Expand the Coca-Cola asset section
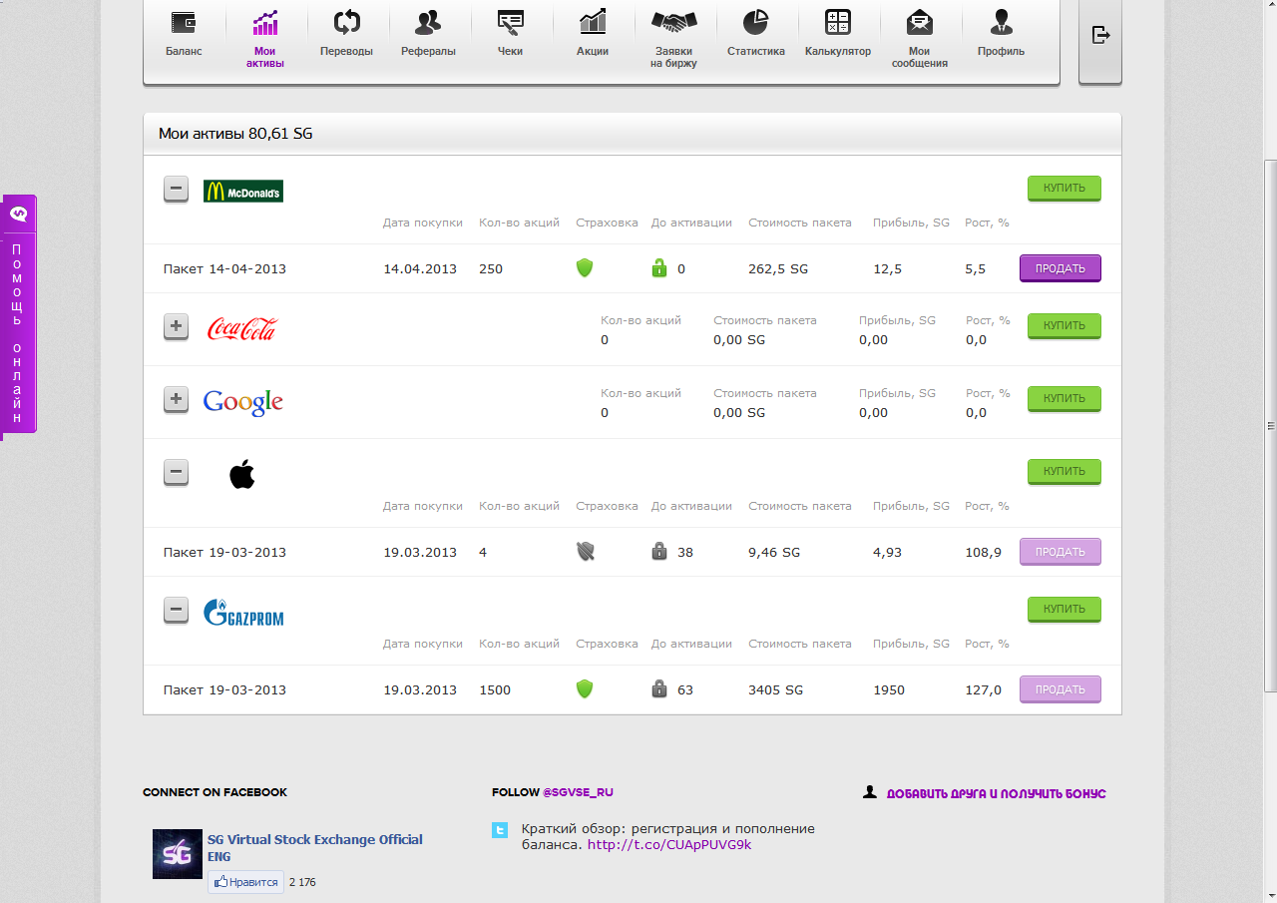This screenshot has width=1277, height=903. (x=176, y=325)
